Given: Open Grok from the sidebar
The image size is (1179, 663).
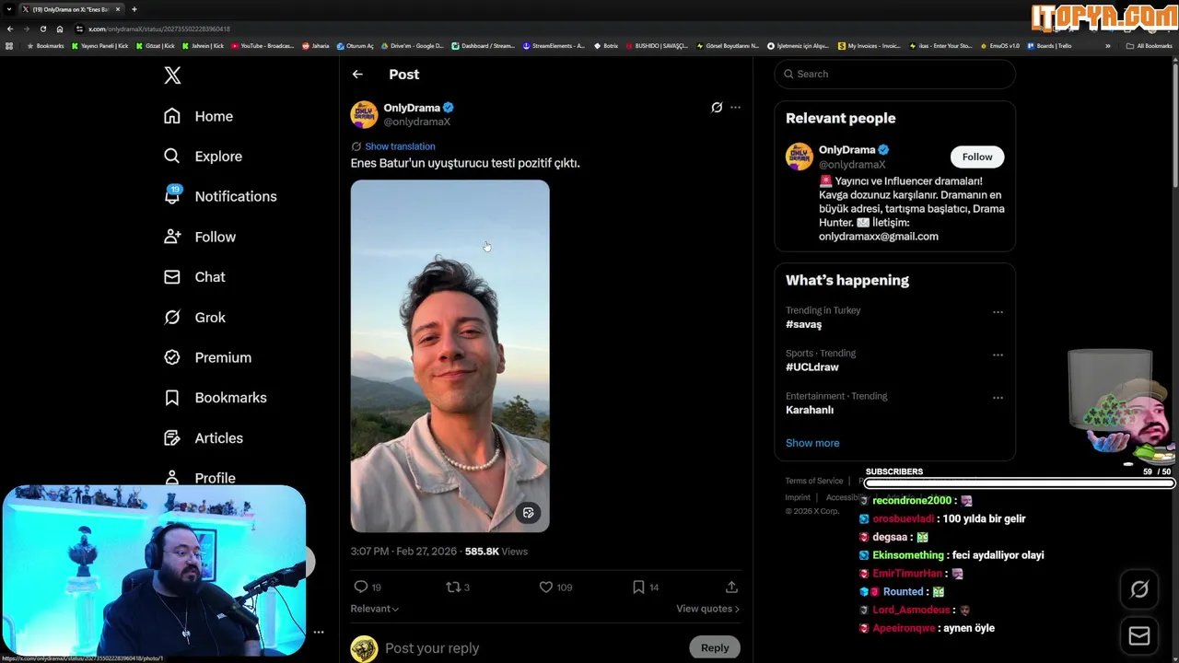Looking at the screenshot, I should [x=193, y=318].
